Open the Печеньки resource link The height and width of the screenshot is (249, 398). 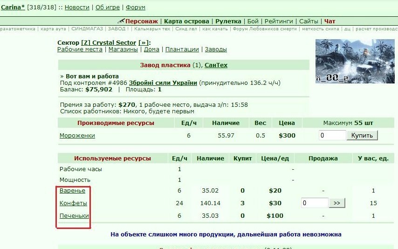74,216
